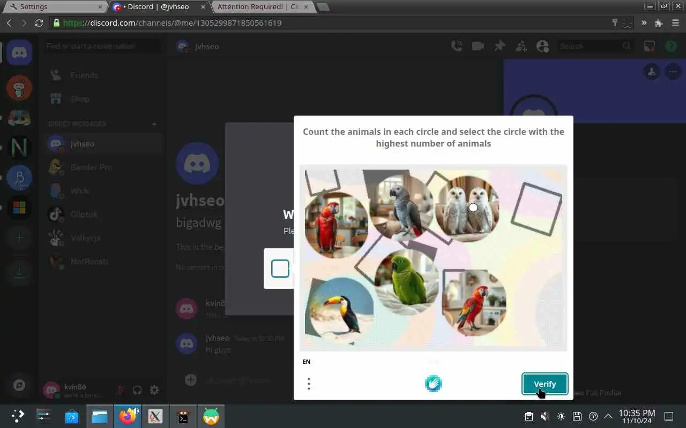Open the green Help icon in header

[671, 46]
